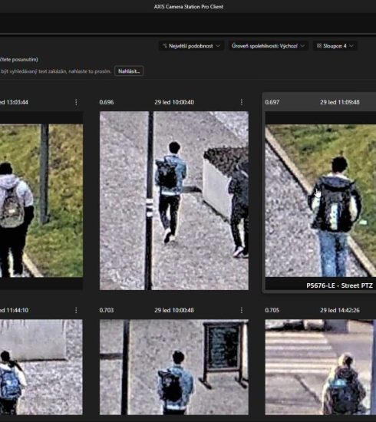
Task: Click the sort icon beside Největší podobnost
Action: pyautogui.click(x=164, y=46)
